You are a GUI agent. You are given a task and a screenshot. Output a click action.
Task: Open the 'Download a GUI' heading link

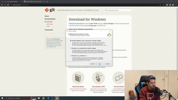(x=98, y=87)
